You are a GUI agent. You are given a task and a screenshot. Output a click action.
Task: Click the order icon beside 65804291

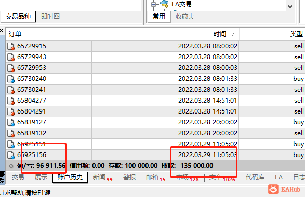[x=11, y=111]
